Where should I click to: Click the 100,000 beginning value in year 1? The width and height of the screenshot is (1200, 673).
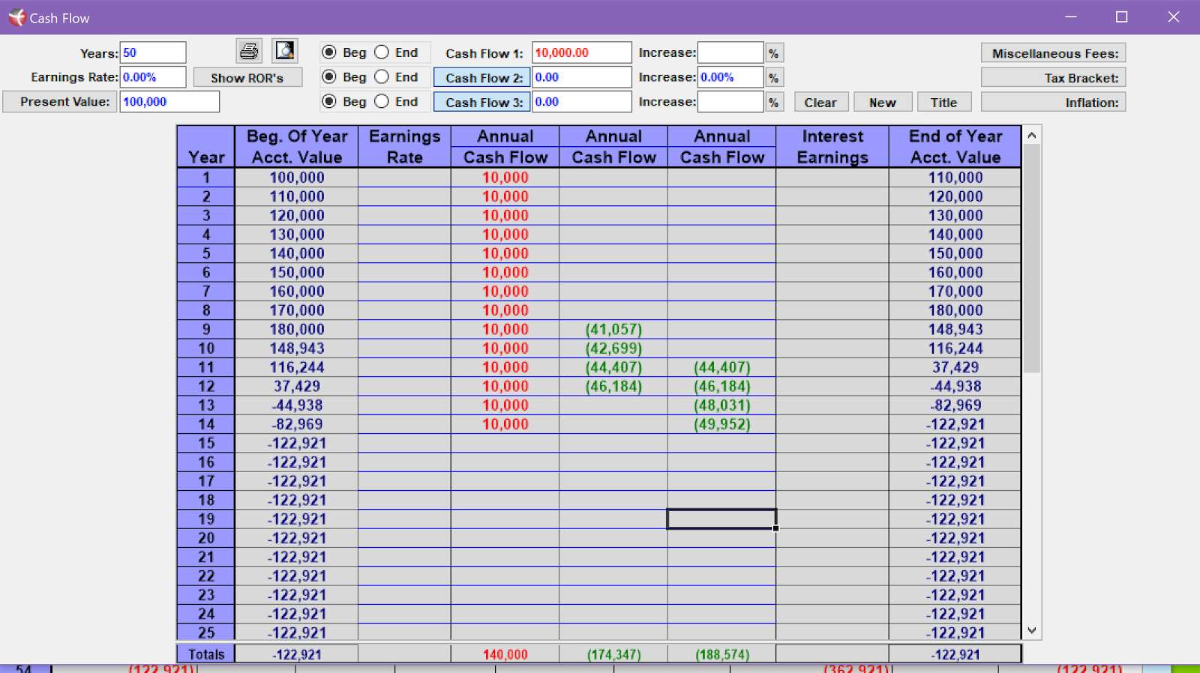point(297,178)
